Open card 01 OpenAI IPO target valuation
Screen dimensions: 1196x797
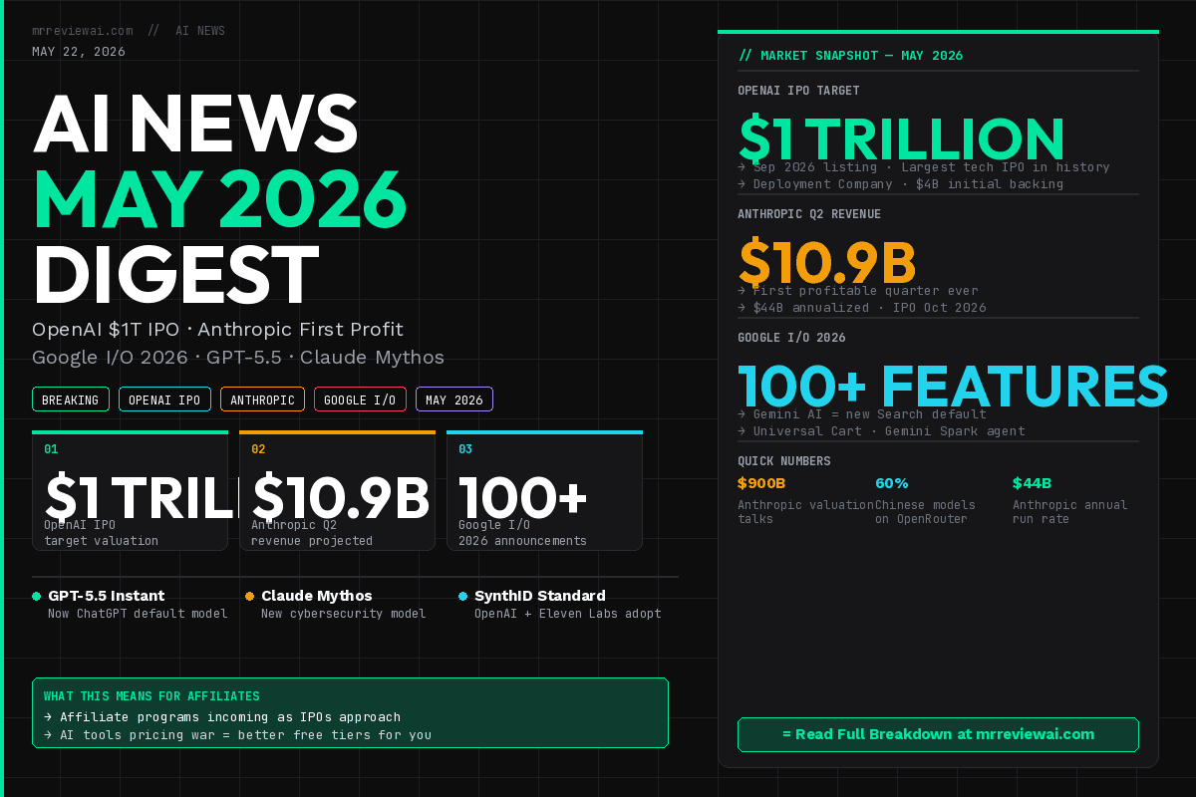(130, 490)
